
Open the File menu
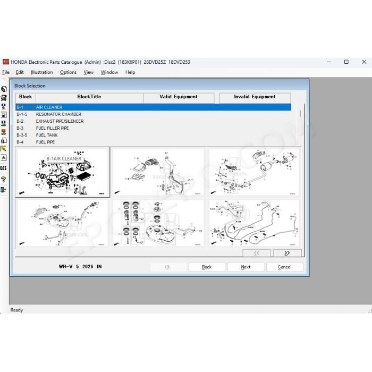point(6,72)
